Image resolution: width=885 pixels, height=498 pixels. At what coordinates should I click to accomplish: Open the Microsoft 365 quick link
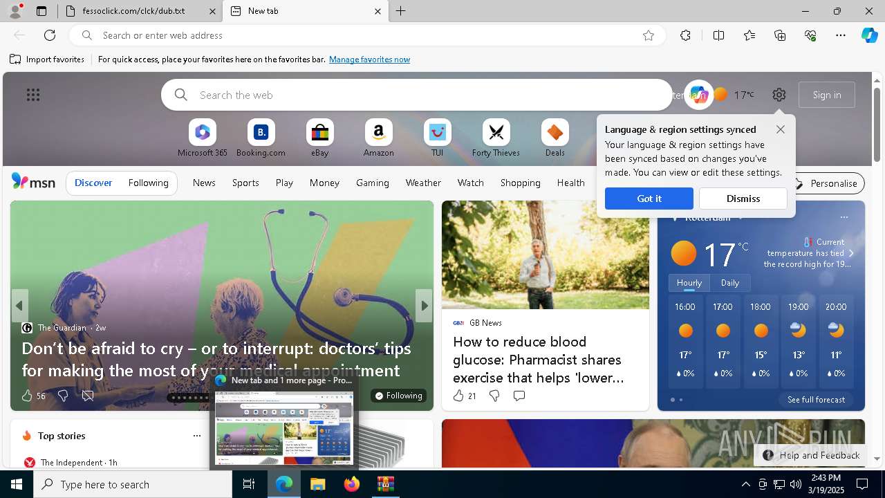click(x=202, y=138)
